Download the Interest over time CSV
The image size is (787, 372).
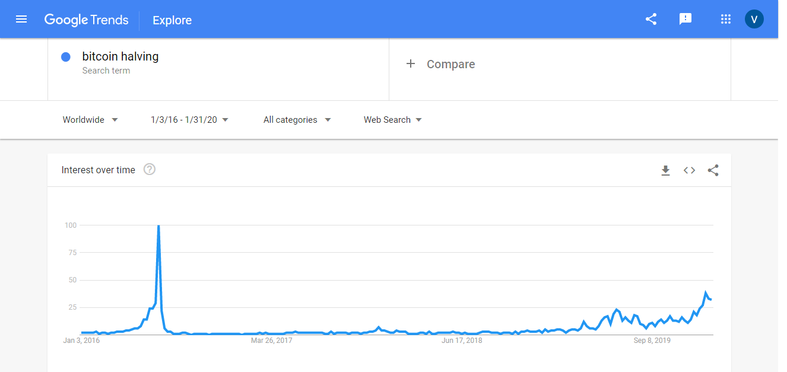[665, 170]
